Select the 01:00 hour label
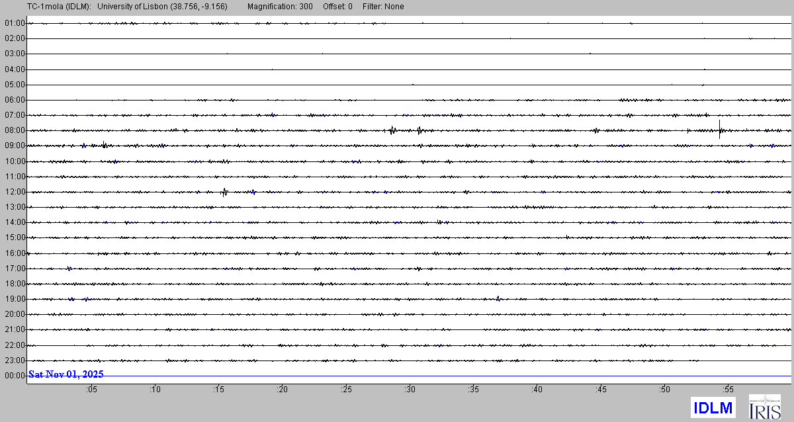Viewport: 794px width, 422px height. point(15,23)
